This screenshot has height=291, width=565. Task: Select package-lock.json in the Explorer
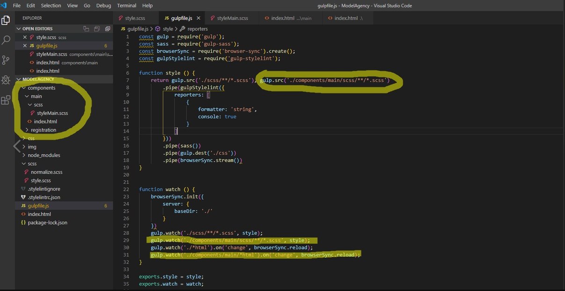pyautogui.click(x=47, y=222)
